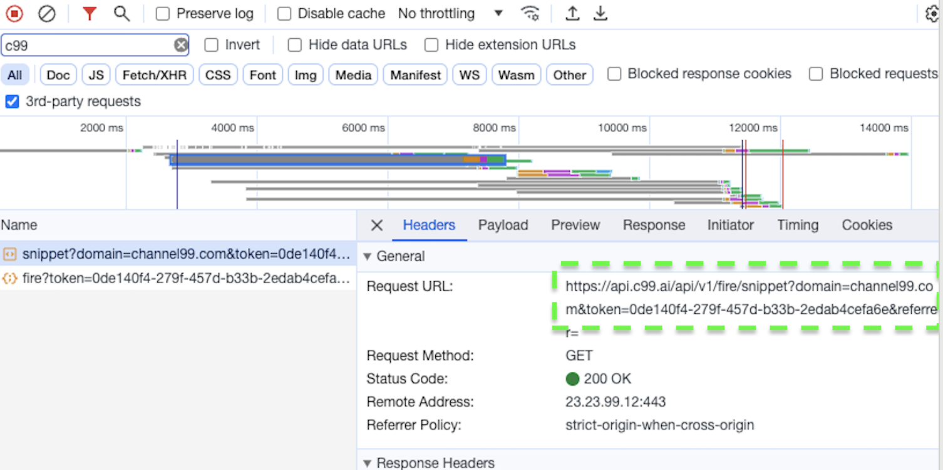Check Hide data URLs
Screen dimensions: 943x470
(295, 45)
